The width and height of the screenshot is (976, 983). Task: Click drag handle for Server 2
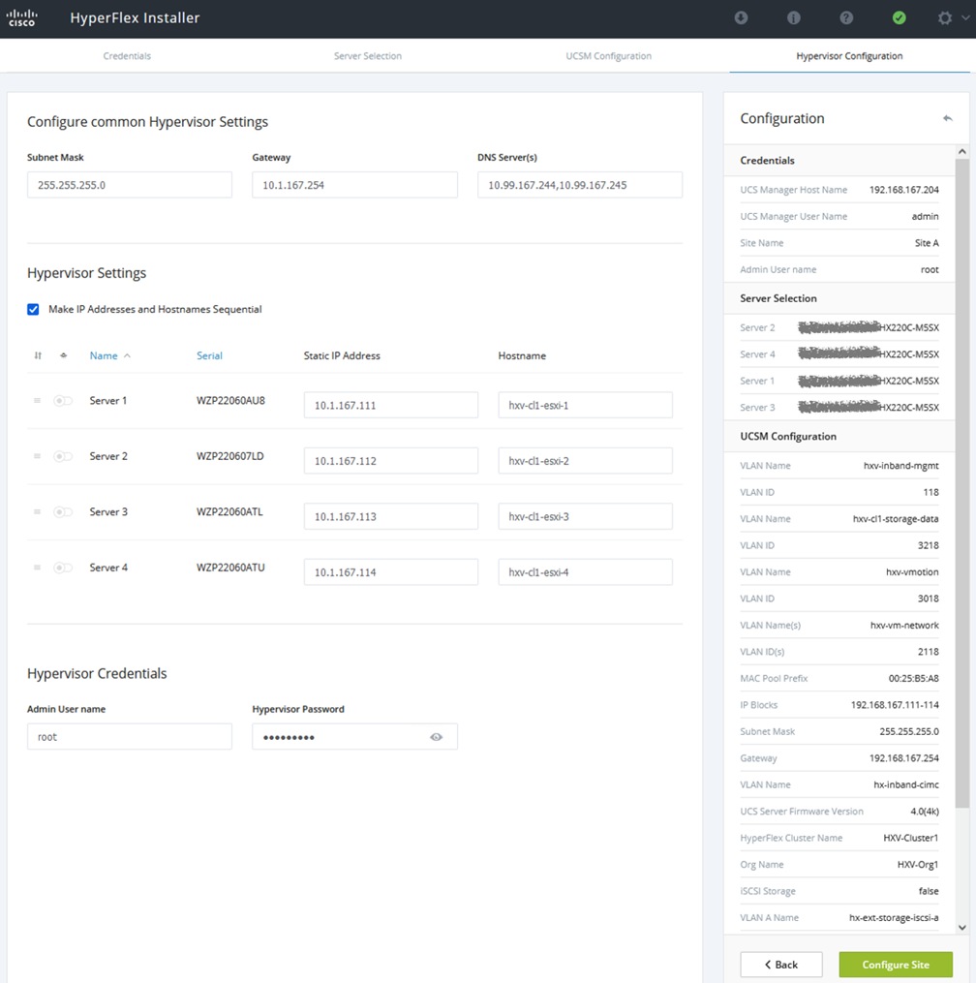click(37, 456)
